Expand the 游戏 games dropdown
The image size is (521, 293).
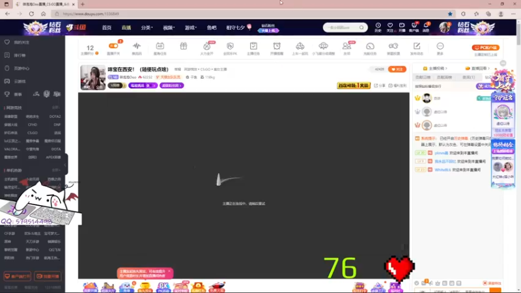(x=191, y=27)
